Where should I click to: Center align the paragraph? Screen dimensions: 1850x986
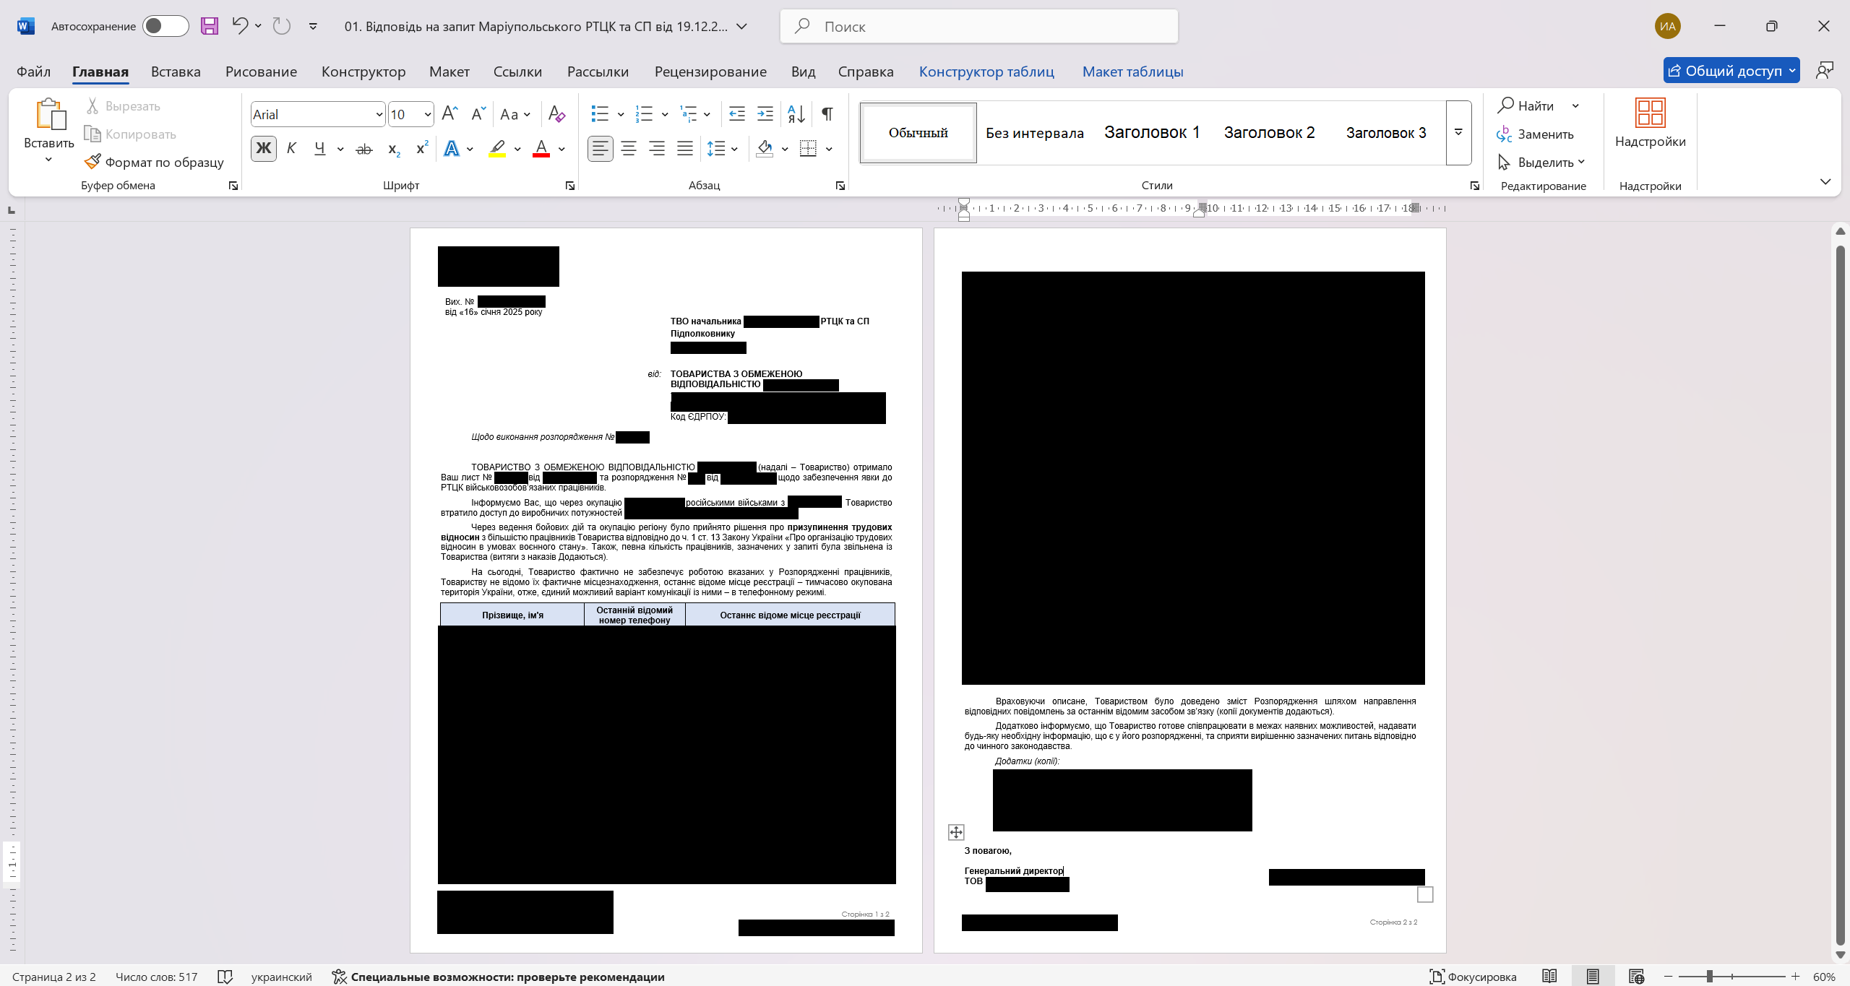pos(629,149)
